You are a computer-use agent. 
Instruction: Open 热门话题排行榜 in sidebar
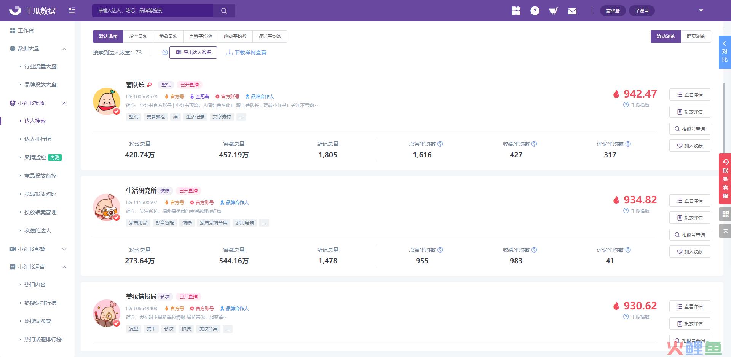[x=43, y=339]
